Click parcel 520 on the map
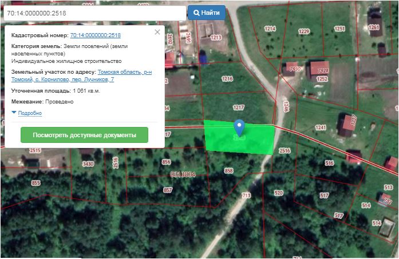 [279, 193]
